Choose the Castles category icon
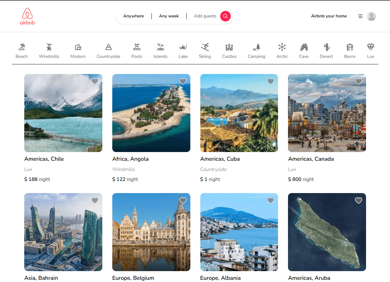 tap(229, 47)
